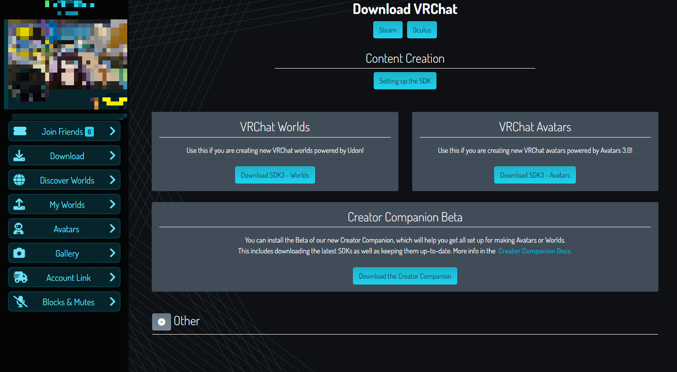Click the Account Link truck icon
Screen dimensions: 677x372
point(21,277)
